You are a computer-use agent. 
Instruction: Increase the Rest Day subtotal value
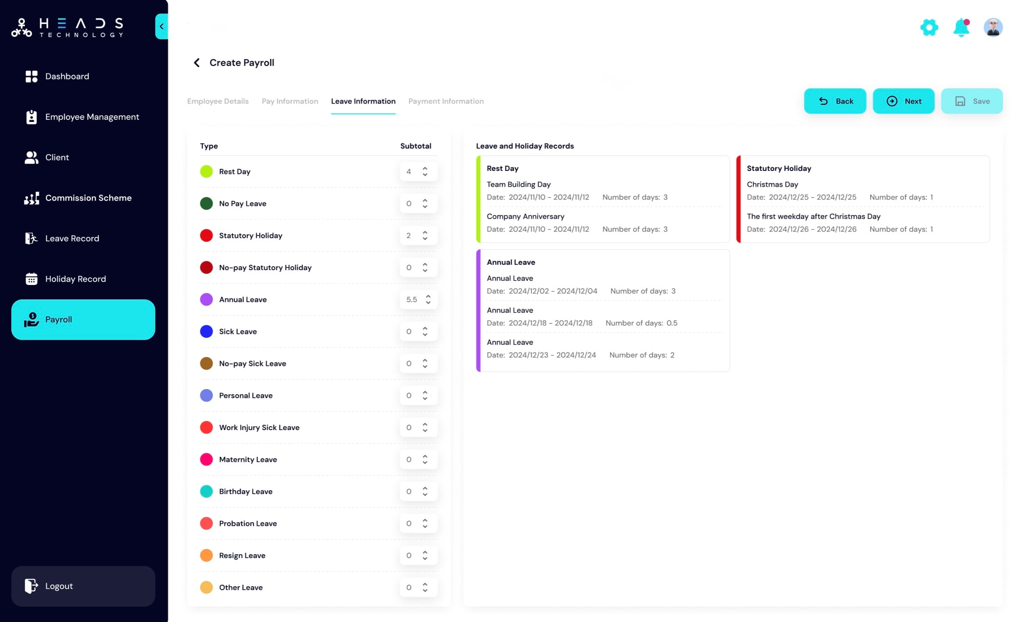click(425, 168)
